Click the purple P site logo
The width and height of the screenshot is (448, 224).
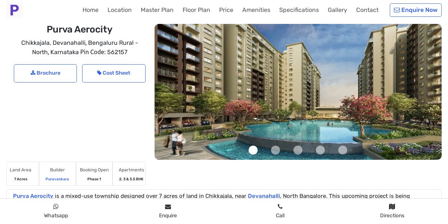tap(15, 10)
